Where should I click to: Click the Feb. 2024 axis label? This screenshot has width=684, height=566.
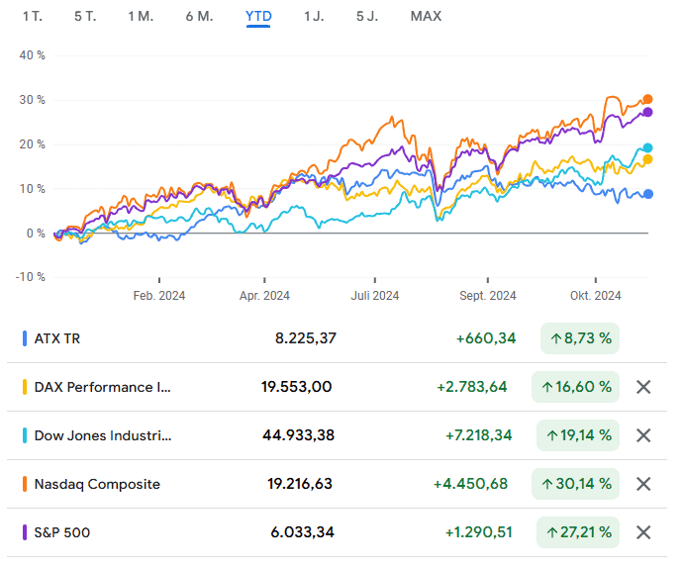tap(159, 296)
